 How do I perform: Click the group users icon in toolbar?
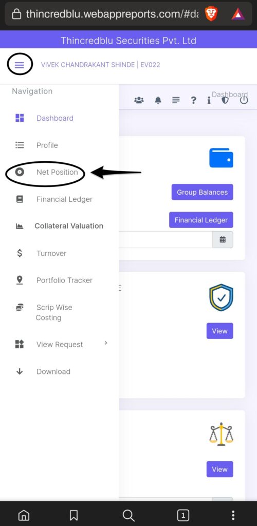coord(139,100)
